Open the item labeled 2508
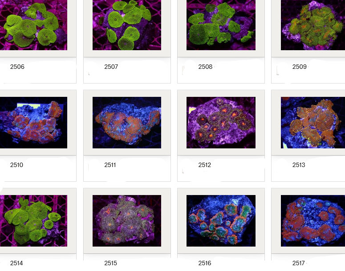 point(205,67)
